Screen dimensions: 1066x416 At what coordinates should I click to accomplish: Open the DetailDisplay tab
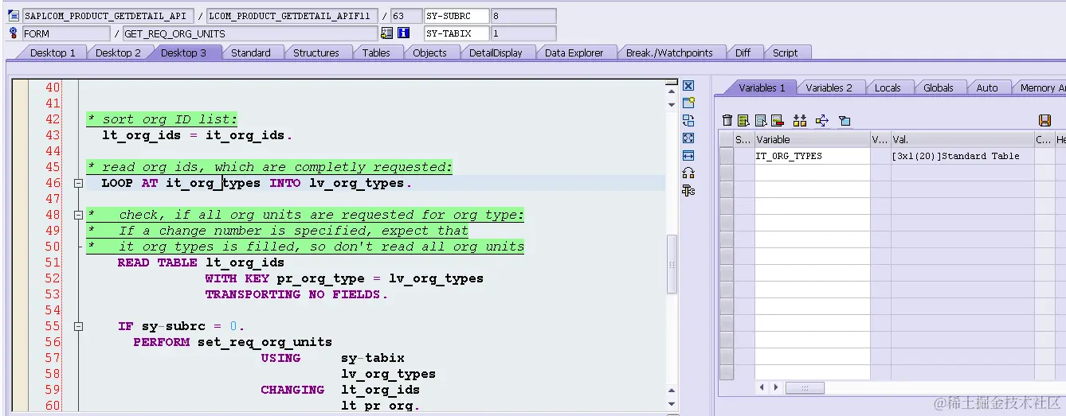click(496, 52)
